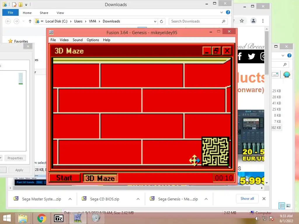Open the address bar history dropdown

(x=155, y=21)
